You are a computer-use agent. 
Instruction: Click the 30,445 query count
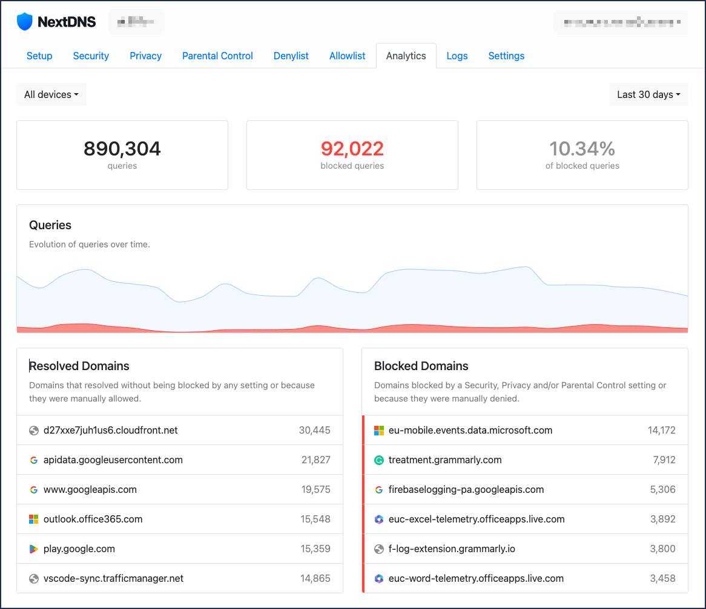[315, 431]
